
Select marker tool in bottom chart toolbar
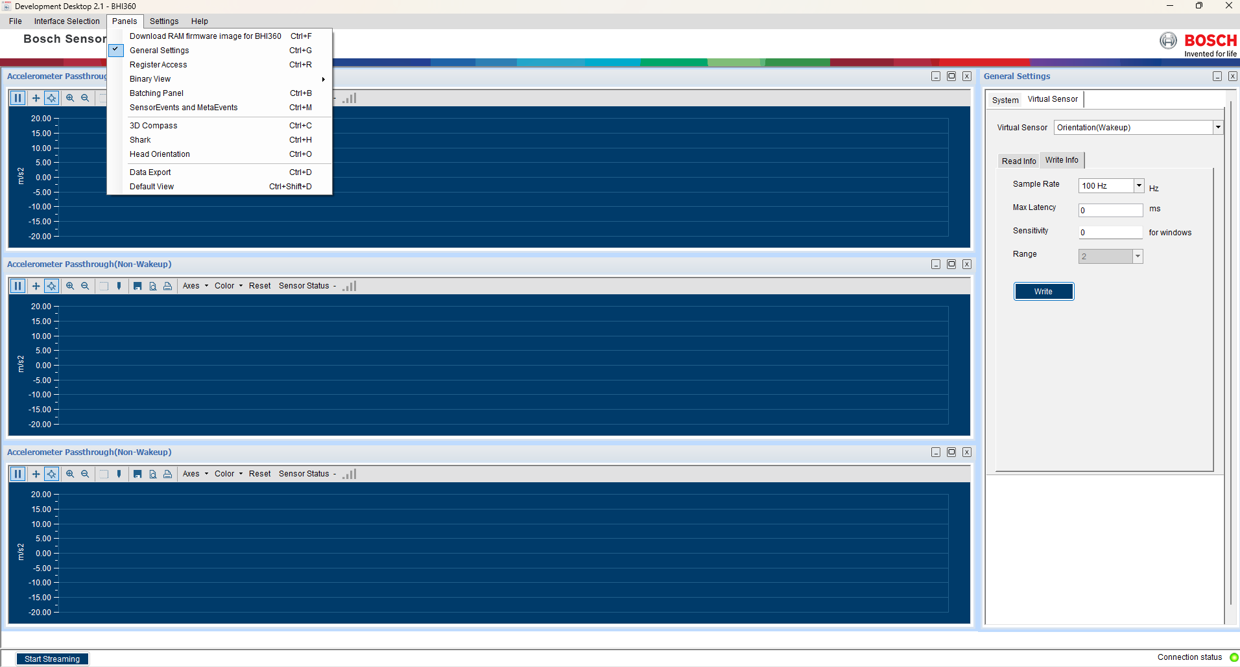pos(119,474)
